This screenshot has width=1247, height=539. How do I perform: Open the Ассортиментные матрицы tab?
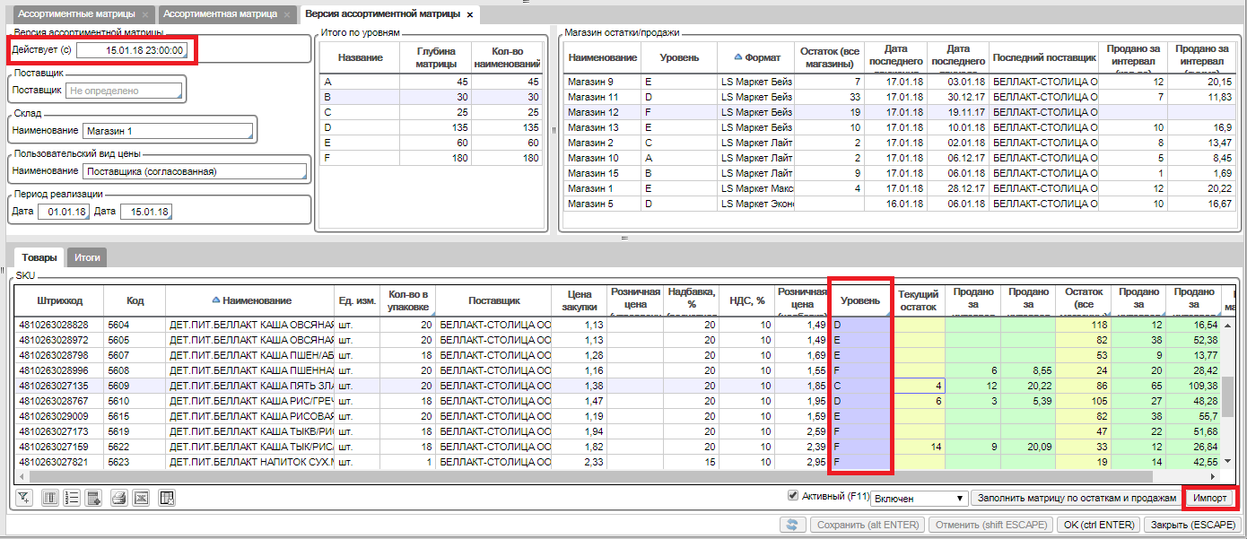[77, 14]
